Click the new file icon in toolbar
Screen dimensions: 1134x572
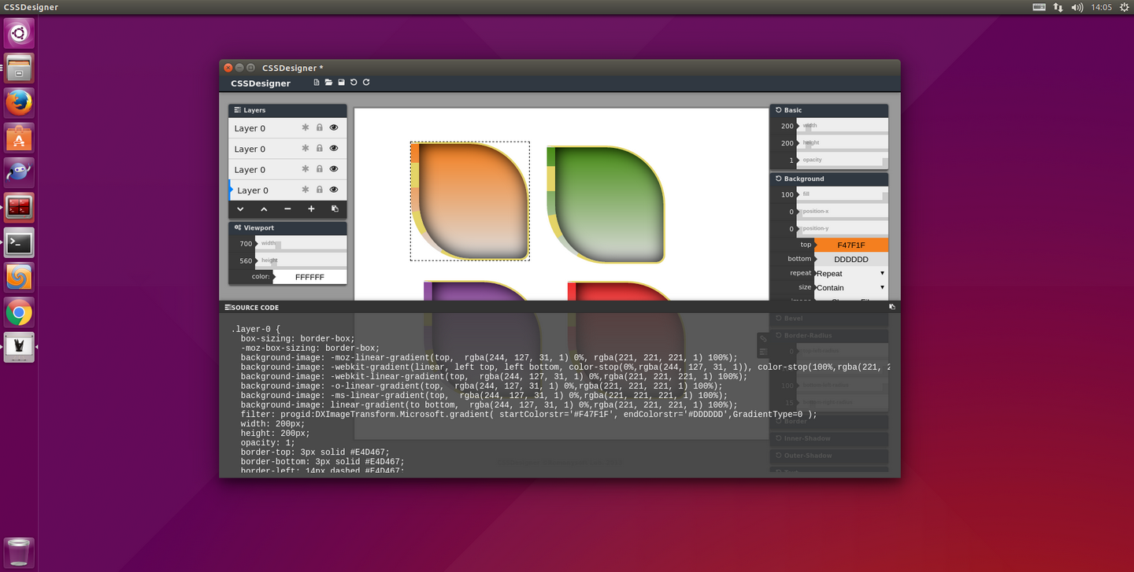pos(317,83)
